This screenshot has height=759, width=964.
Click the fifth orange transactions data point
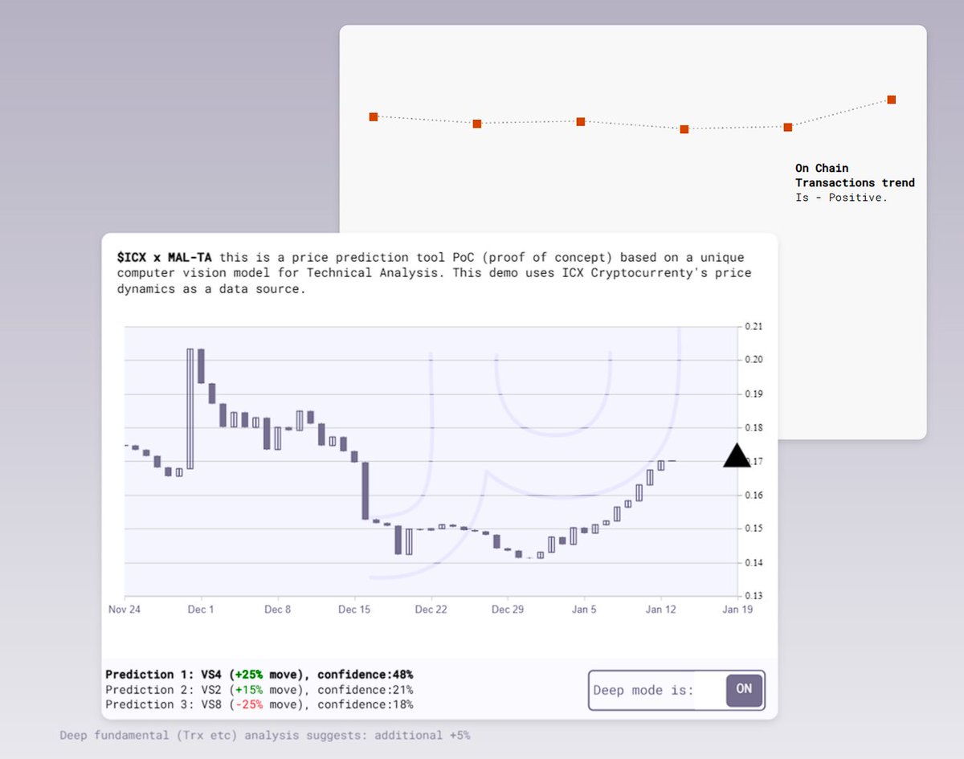[788, 127]
